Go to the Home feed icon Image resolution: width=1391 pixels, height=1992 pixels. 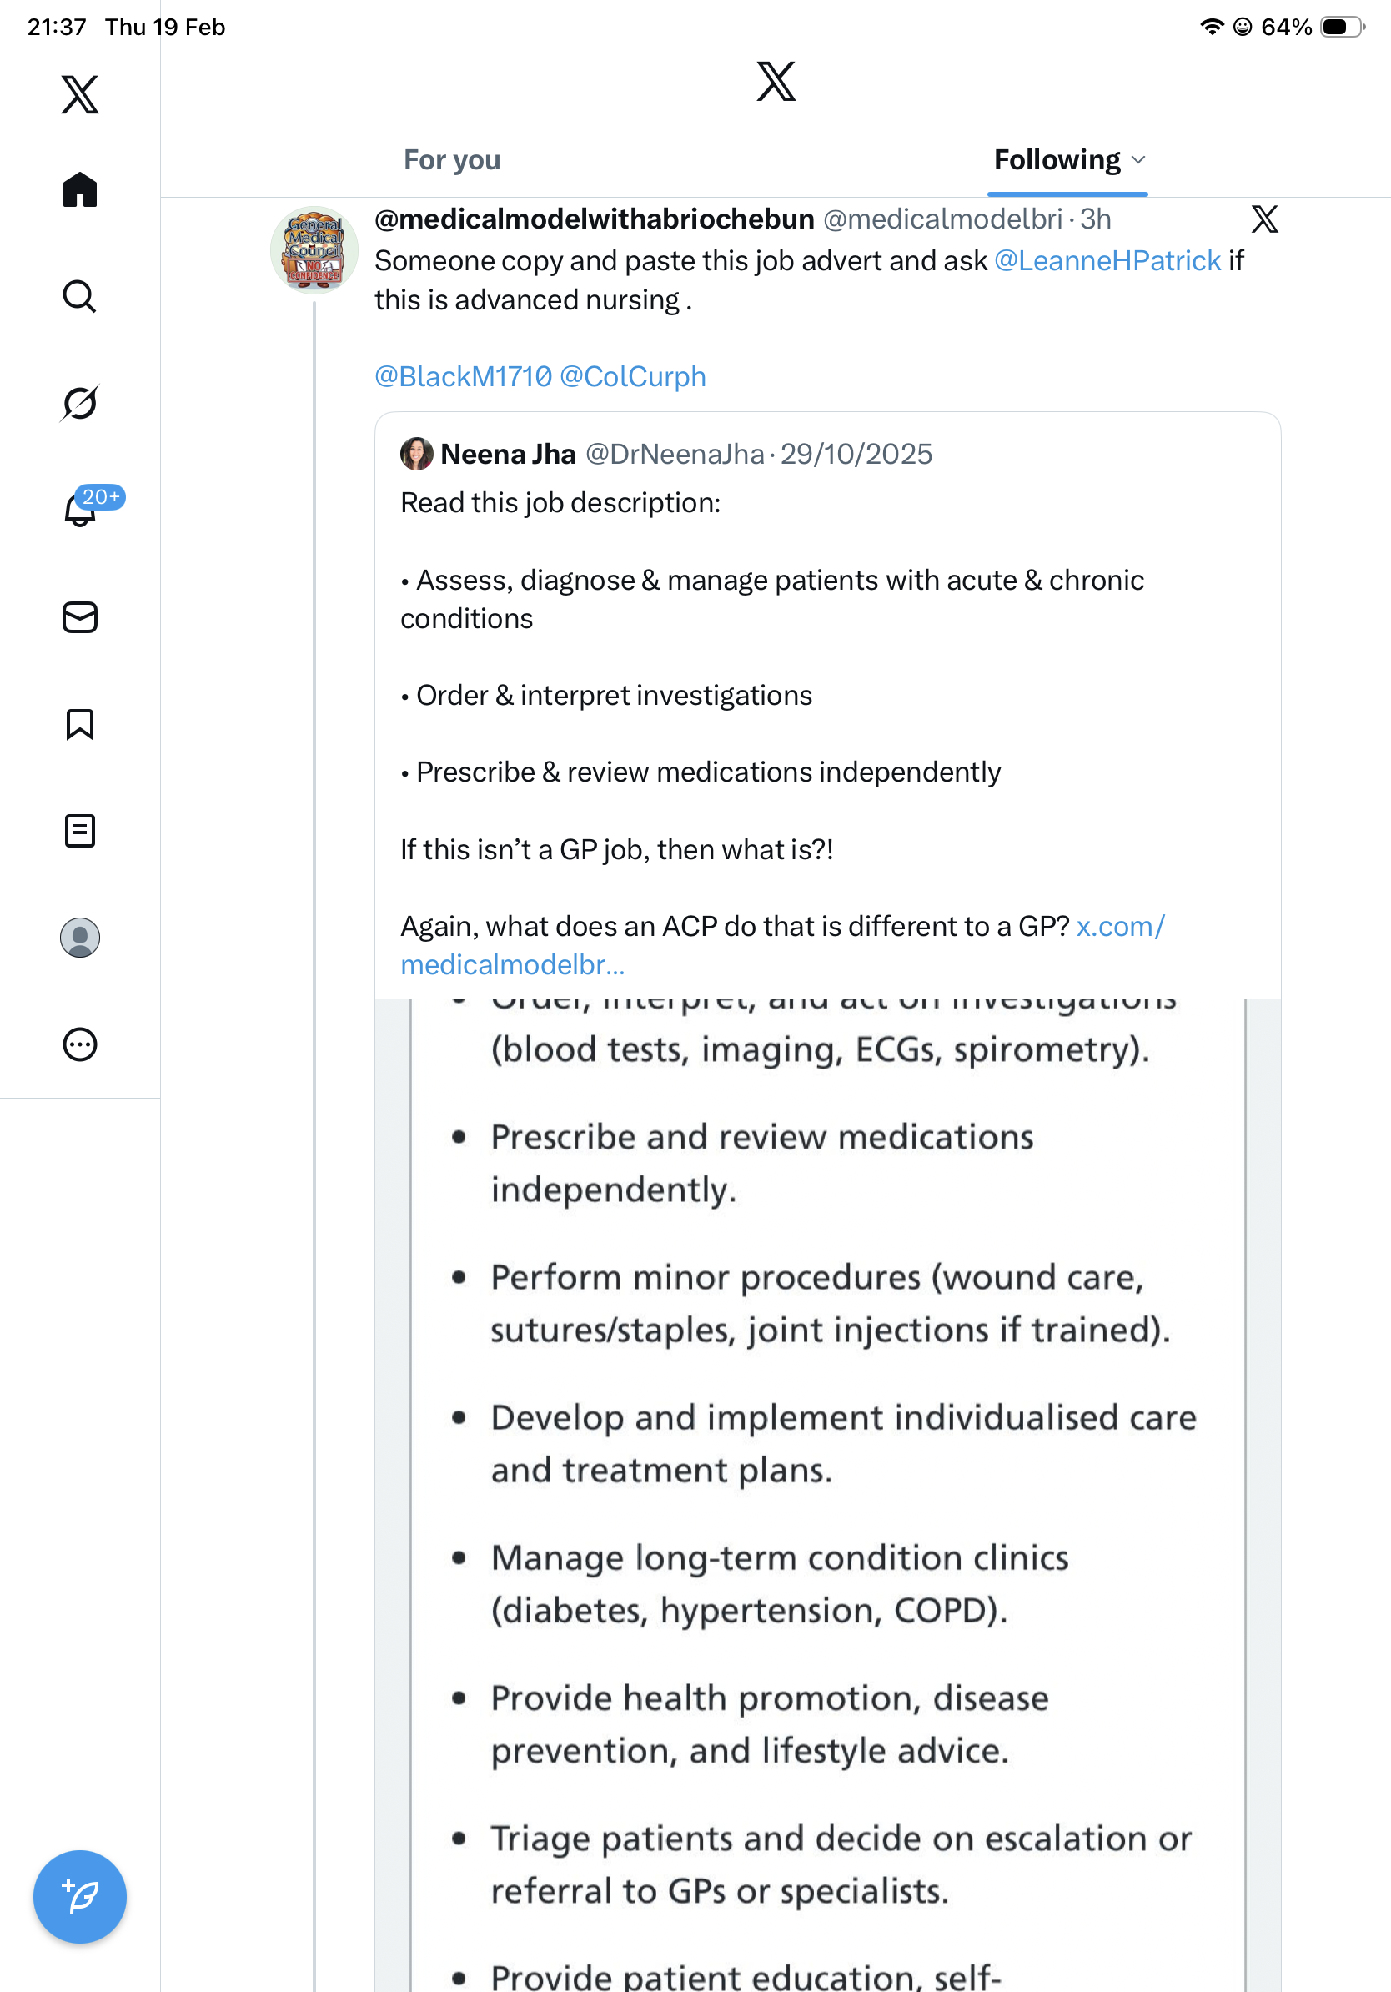pyautogui.click(x=80, y=189)
